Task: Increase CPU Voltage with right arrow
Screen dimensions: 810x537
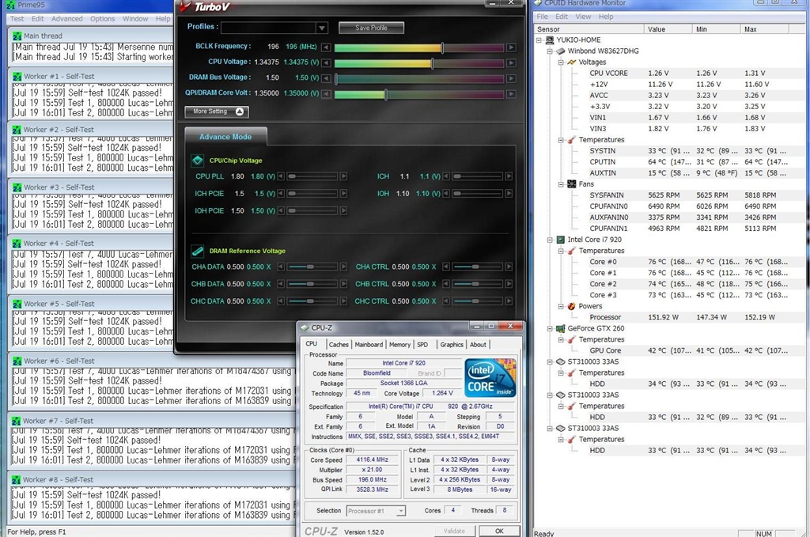Action: [x=511, y=63]
